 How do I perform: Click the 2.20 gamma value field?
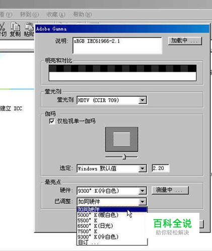161,168
